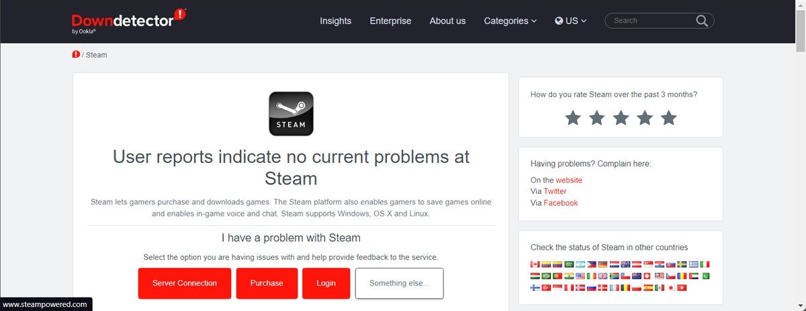Screen dimensions: 806x311
Task: Select the Brazil flag
Action: (x=546, y=276)
